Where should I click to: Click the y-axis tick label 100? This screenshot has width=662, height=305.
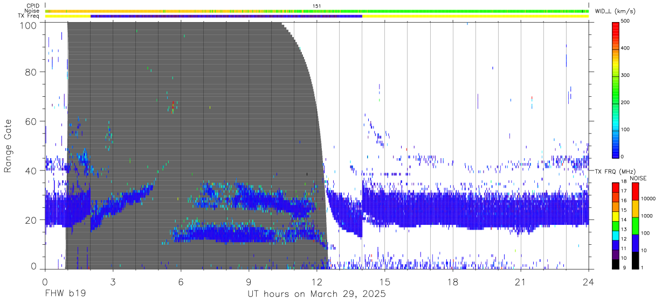pos(28,25)
